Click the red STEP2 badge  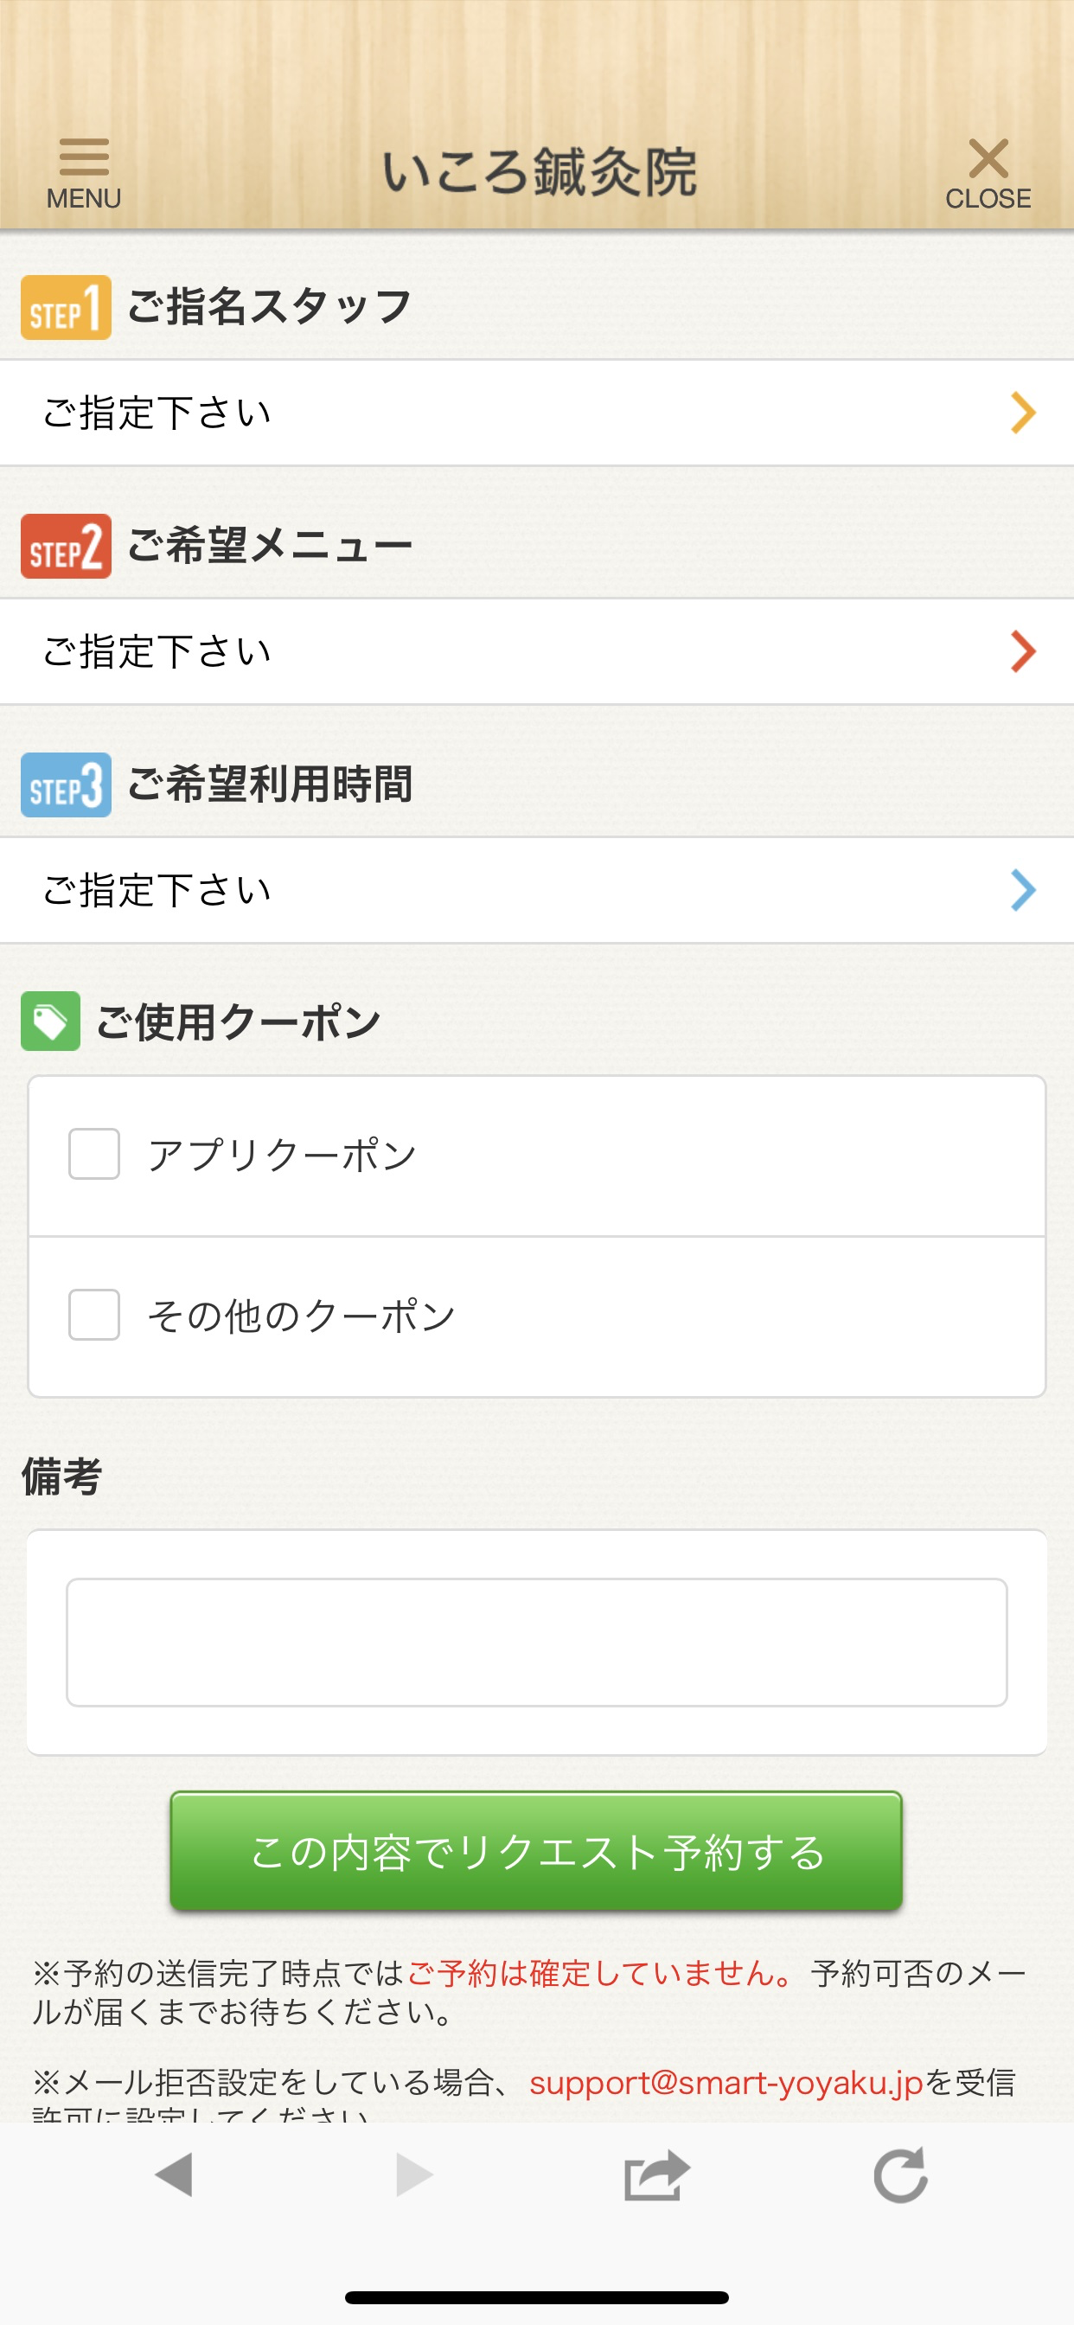(x=66, y=546)
